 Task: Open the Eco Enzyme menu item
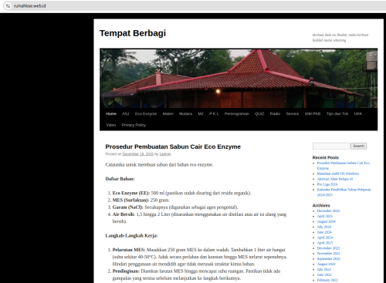coord(146,113)
